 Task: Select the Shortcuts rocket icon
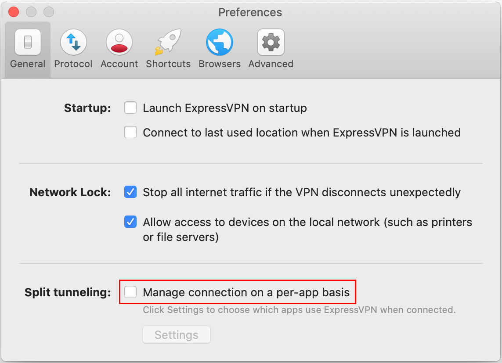pyautogui.click(x=168, y=42)
